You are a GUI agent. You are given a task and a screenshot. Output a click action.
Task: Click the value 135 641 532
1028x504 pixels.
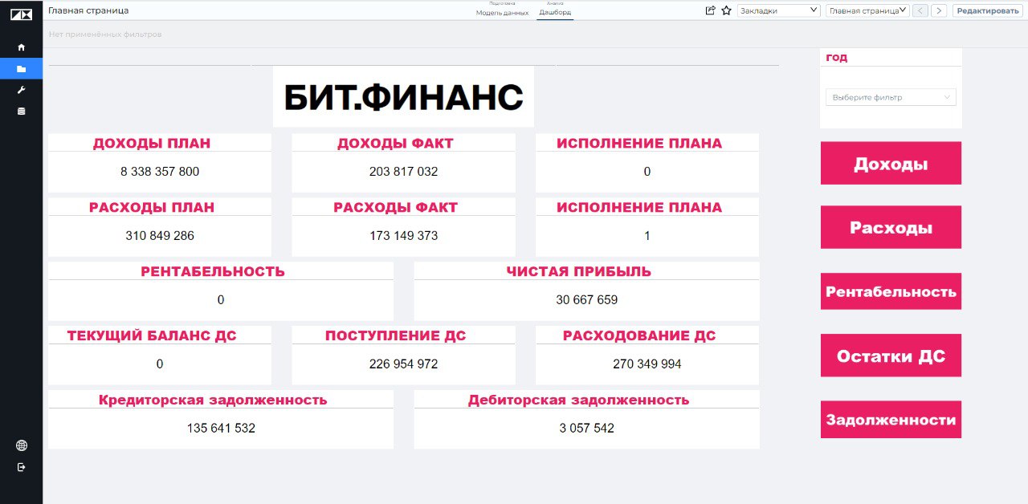tap(221, 429)
